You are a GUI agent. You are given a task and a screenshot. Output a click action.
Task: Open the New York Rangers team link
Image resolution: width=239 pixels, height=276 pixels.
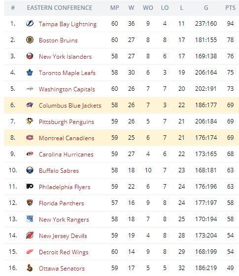64,220
